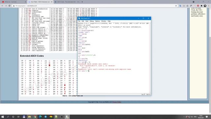This screenshot has height=119, width=211.
Task: Bookmark this page with the star icon
Action: tap(176, 6)
